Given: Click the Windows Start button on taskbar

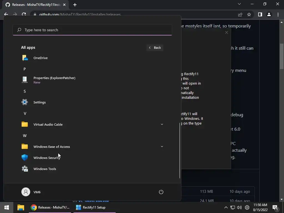Looking at the screenshot, I should [x=7, y=207].
